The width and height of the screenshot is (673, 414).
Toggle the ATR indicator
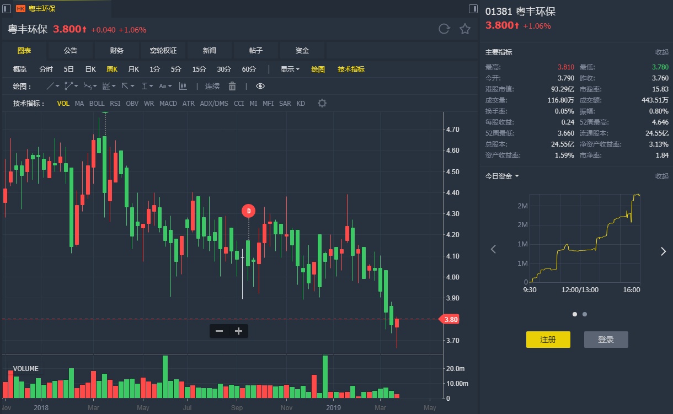coord(189,103)
